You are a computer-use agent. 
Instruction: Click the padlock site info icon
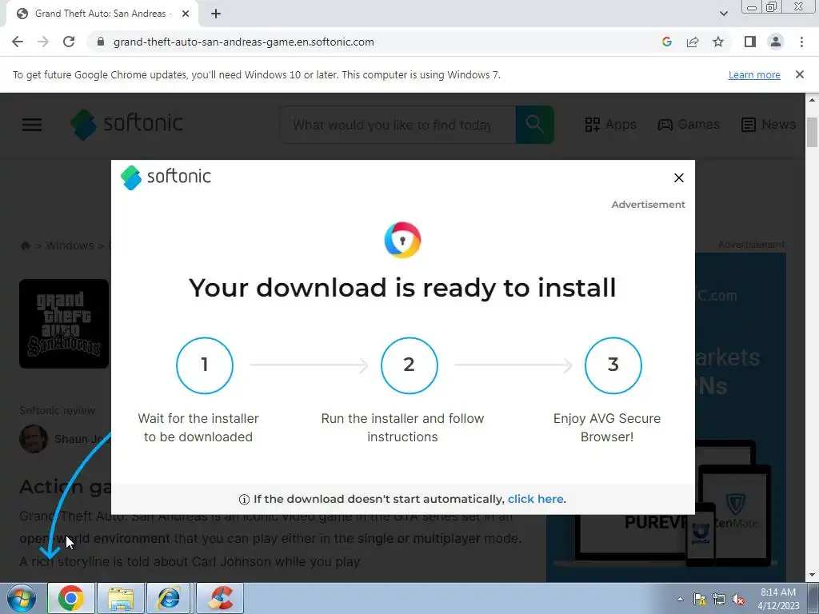click(x=101, y=42)
